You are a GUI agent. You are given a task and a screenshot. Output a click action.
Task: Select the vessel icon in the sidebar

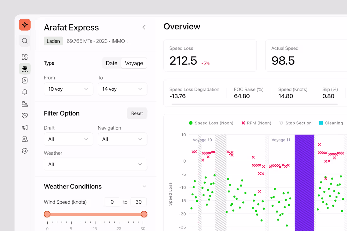[25, 68]
